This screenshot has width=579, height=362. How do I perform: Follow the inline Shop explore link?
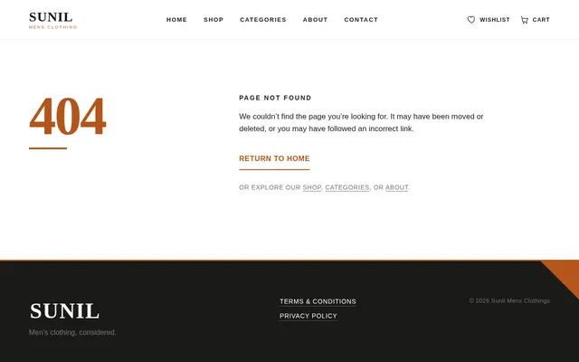311,187
